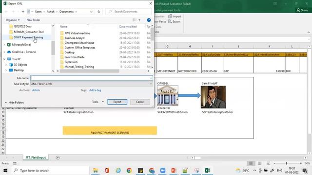Sort files by Date modified column
The image size is (312, 175).
click(x=128, y=26)
